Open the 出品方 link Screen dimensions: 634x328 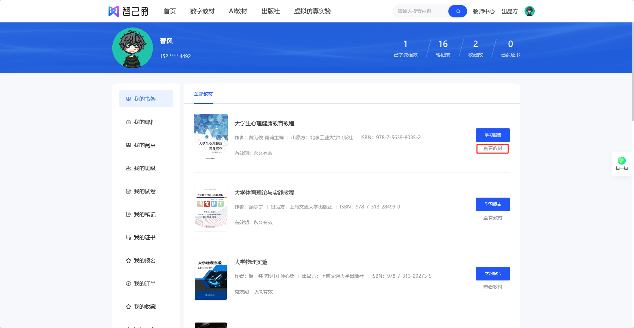[510, 12]
